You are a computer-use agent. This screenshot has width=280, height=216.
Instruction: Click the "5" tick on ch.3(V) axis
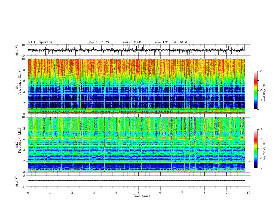pos(24,176)
